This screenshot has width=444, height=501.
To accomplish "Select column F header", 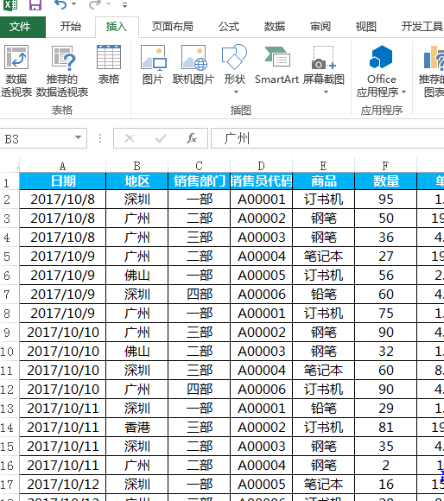I will point(385,166).
